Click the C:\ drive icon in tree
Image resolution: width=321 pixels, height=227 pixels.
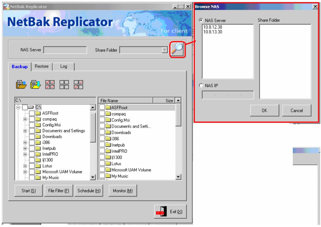[x=31, y=107]
